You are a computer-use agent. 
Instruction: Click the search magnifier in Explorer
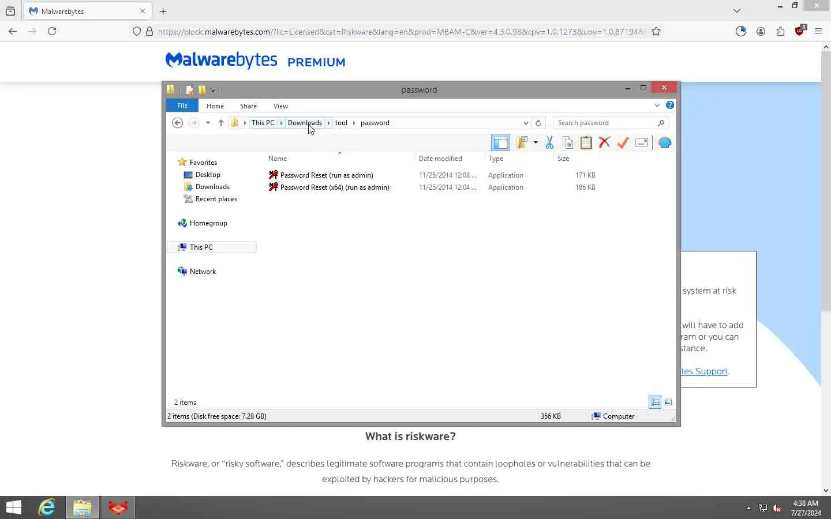pyautogui.click(x=661, y=123)
